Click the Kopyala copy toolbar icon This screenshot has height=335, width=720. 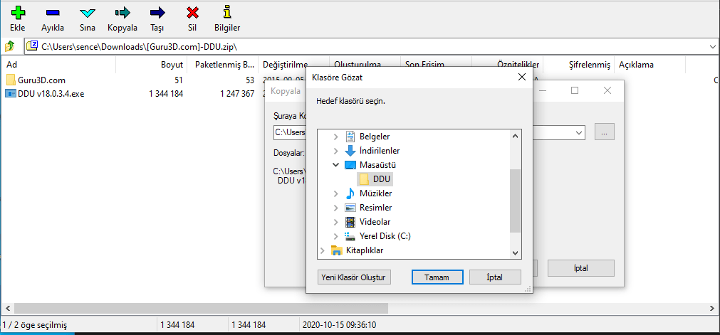click(122, 12)
